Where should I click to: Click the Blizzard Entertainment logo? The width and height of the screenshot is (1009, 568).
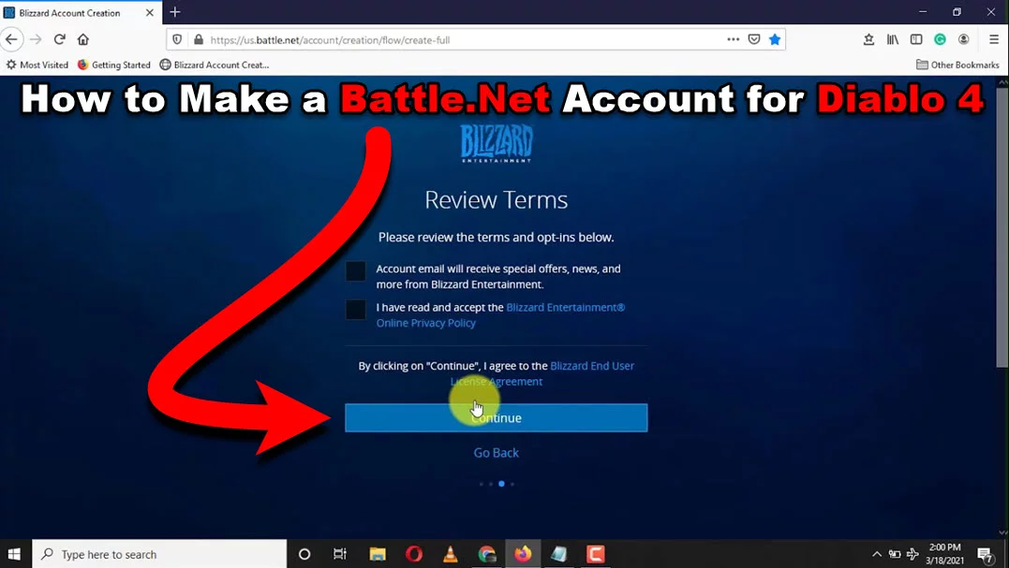tap(497, 142)
